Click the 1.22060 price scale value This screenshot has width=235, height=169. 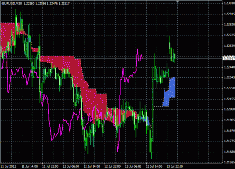coord(229,109)
